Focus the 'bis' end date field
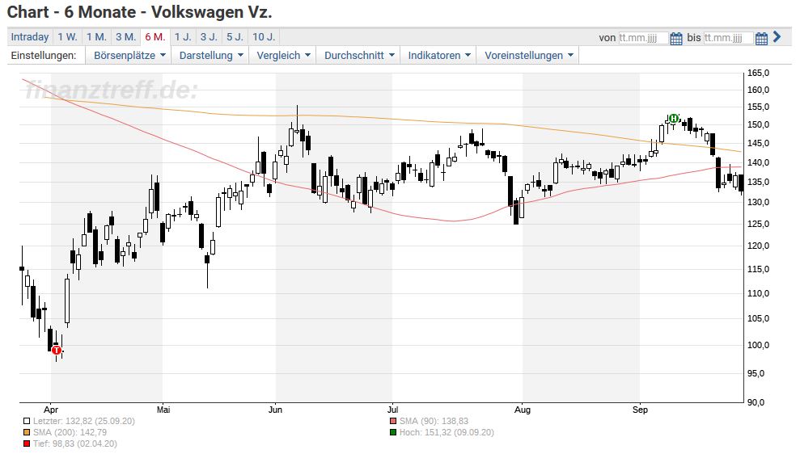 (x=728, y=38)
